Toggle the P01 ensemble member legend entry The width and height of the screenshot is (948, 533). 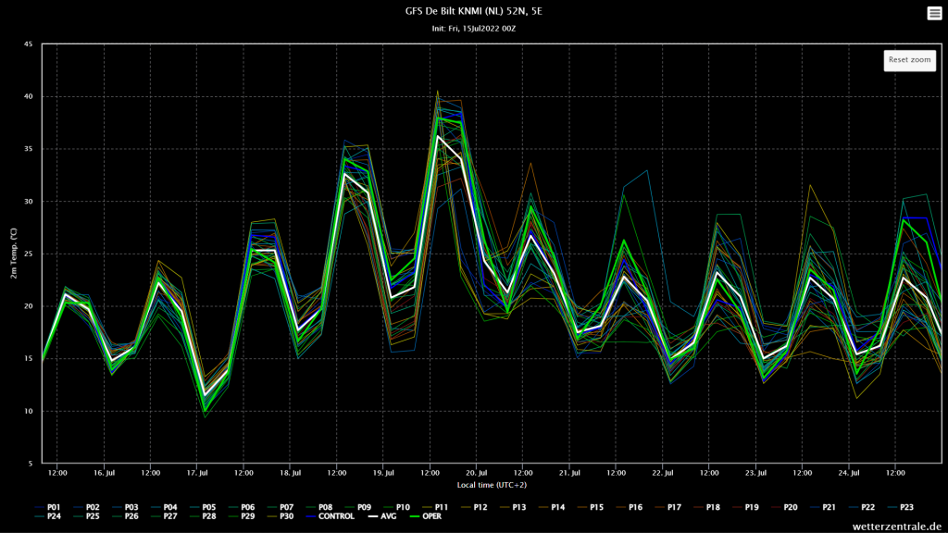(x=48, y=508)
